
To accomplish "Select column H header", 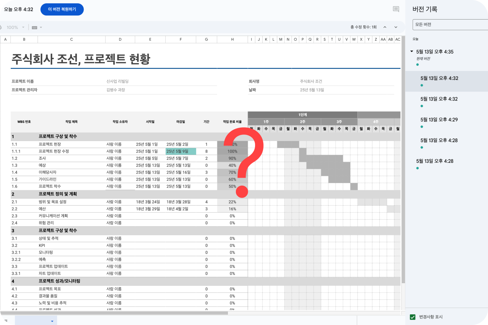I will point(232,39).
